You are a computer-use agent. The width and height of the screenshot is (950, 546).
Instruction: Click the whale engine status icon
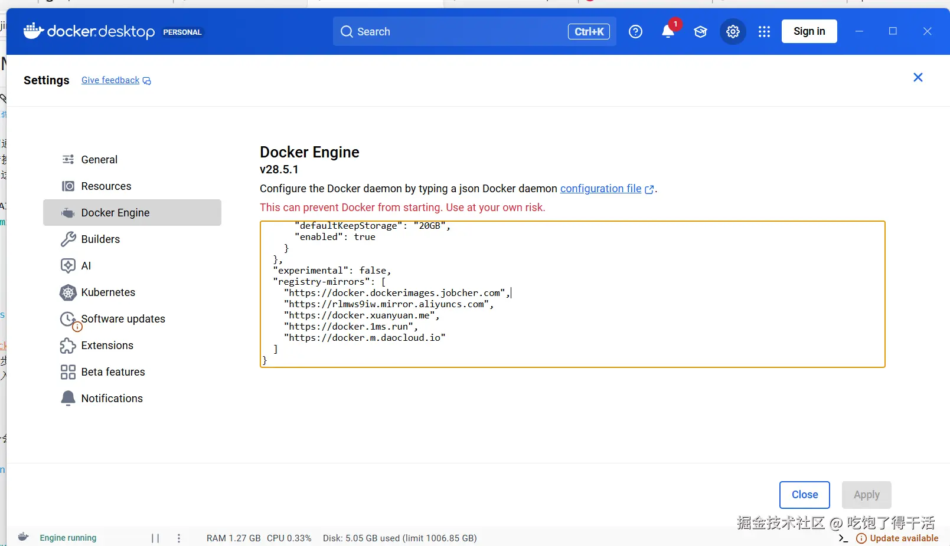tap(23, 537)
